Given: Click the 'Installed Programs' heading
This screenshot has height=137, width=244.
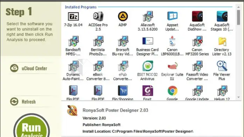Looking at the screenshot, I should (81, 7).
